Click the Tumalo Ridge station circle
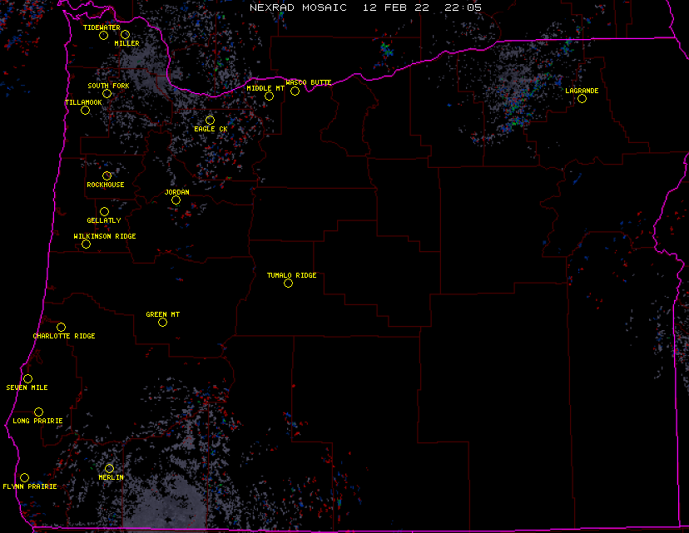The image size is (689, 533). point(288,283)
